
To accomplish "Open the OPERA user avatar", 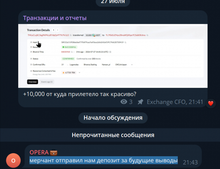I will pos(13,160).
